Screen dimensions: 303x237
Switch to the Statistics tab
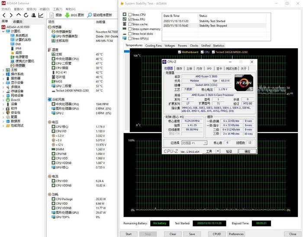coord(219,46)
